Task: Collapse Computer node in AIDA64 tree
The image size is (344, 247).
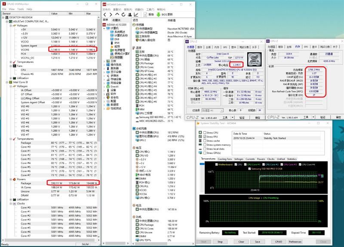Action: (x=104, y=28)
